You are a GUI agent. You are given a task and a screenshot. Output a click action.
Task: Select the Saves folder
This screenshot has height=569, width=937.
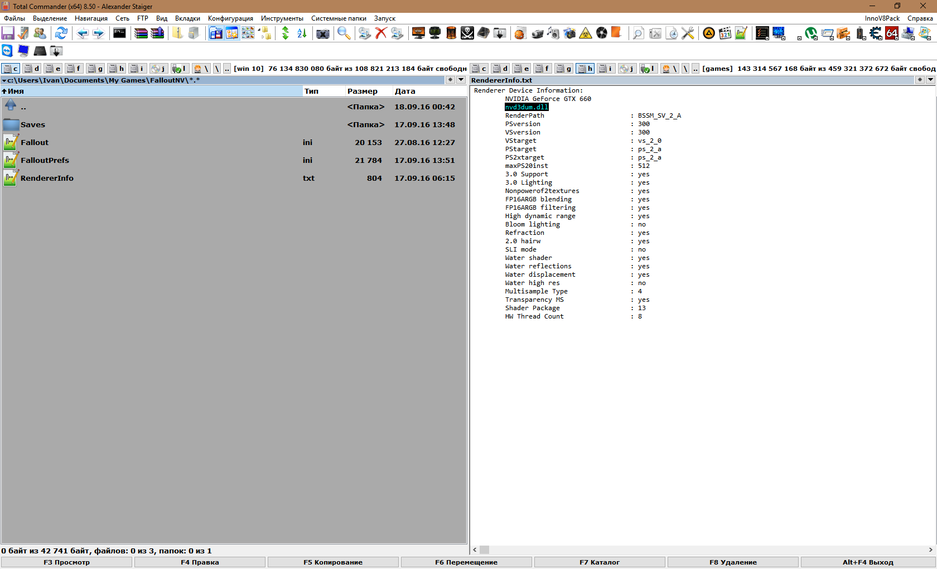point(234,125)
